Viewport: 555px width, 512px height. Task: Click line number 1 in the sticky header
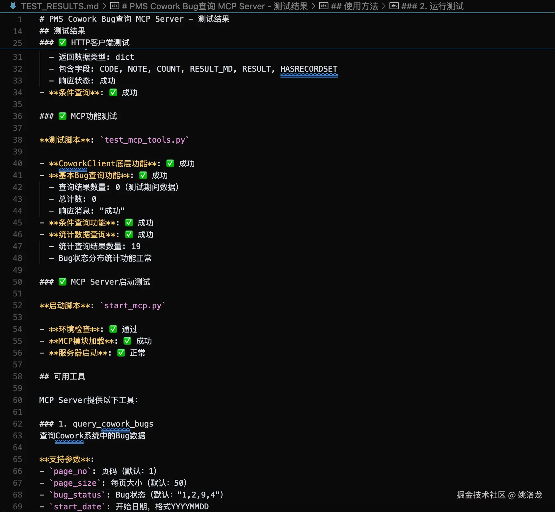pyautogui.click(x=20, y=19)
